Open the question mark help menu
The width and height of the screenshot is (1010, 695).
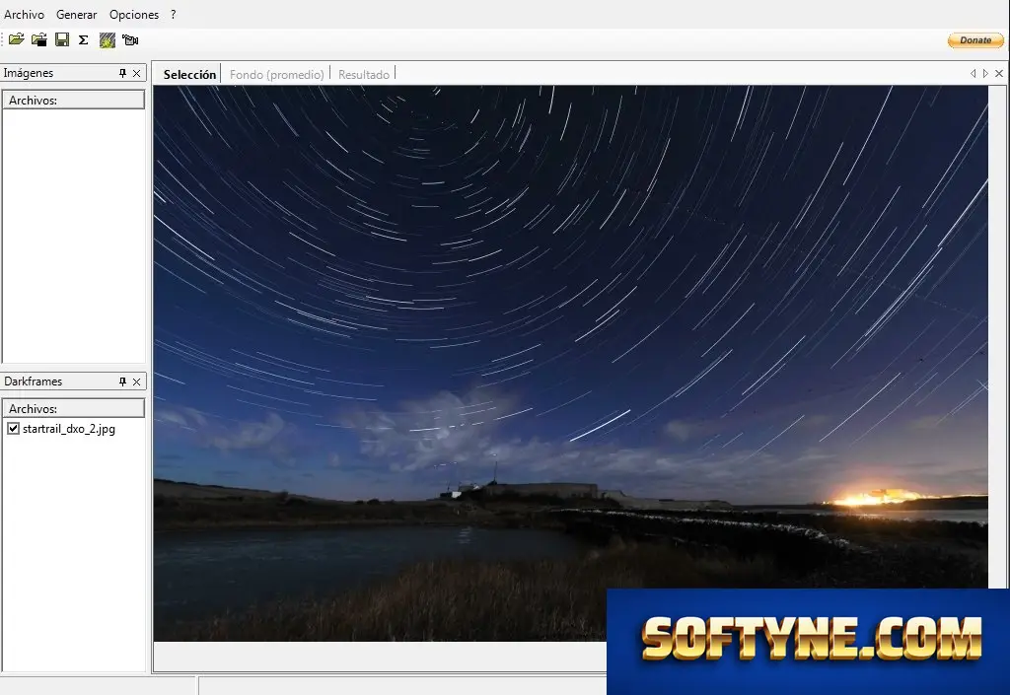click(x=174, y=14)
